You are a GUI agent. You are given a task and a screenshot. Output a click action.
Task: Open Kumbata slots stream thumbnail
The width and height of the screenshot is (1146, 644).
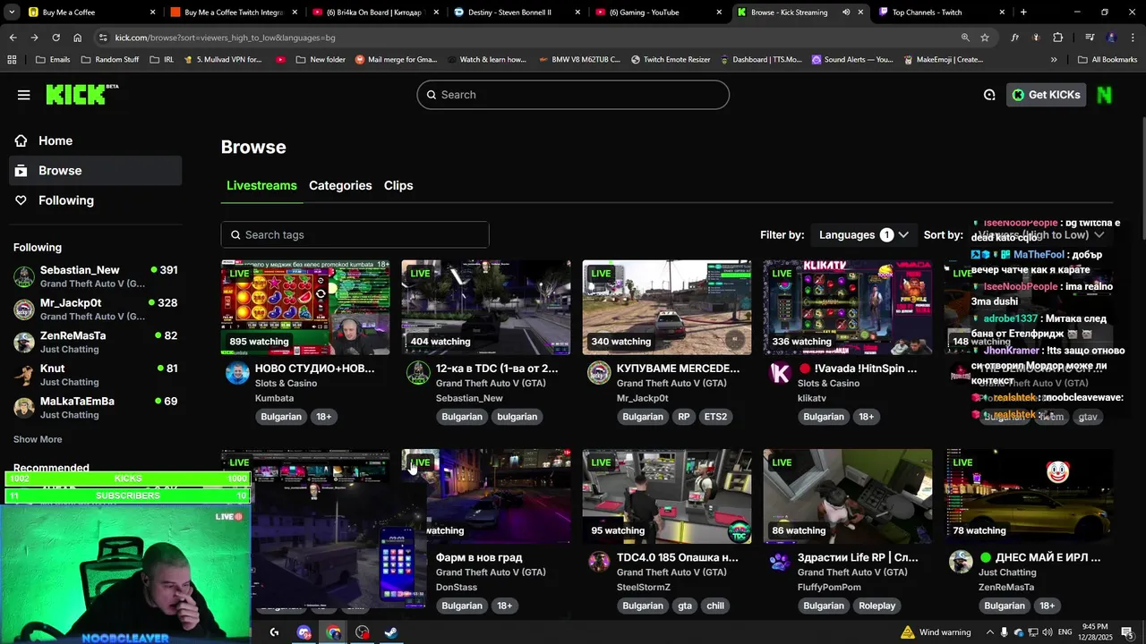[305, 308]
